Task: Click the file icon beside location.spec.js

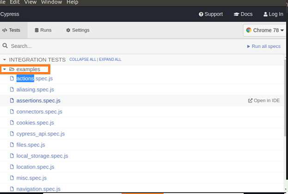Action: point(12,167)
